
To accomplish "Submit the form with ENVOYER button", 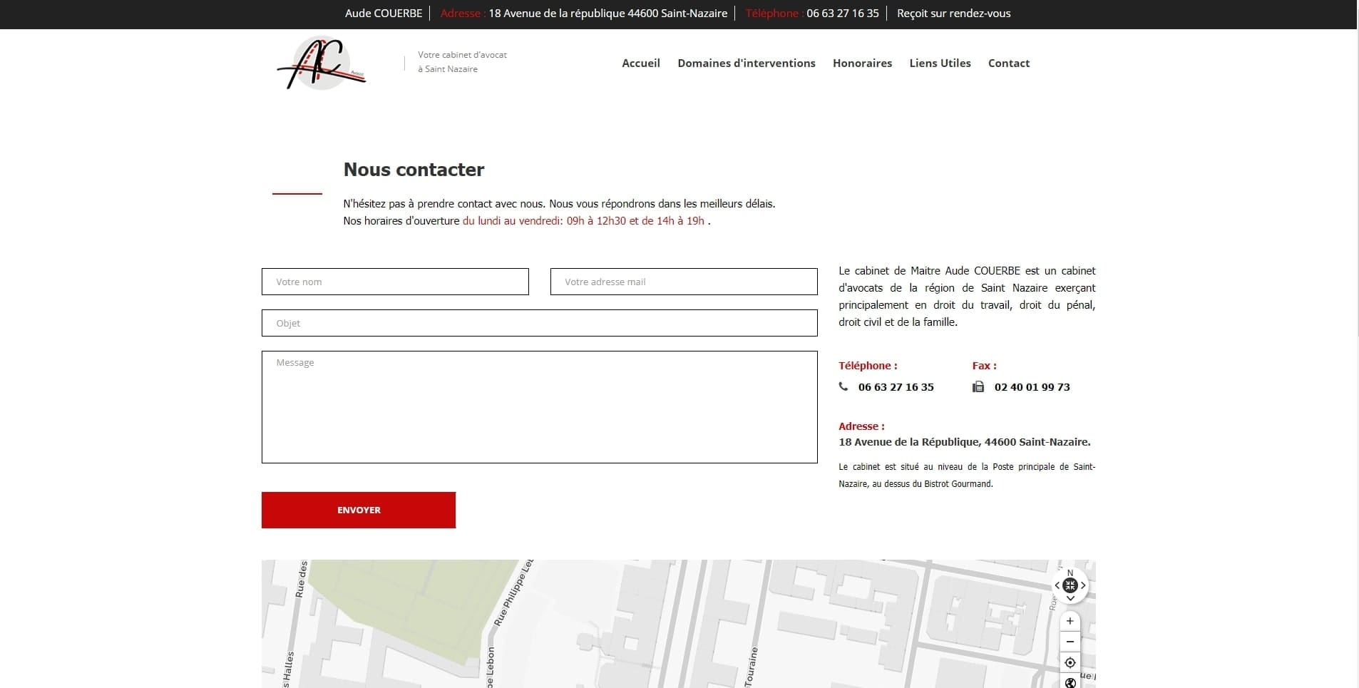I will [x=359, y=510].
